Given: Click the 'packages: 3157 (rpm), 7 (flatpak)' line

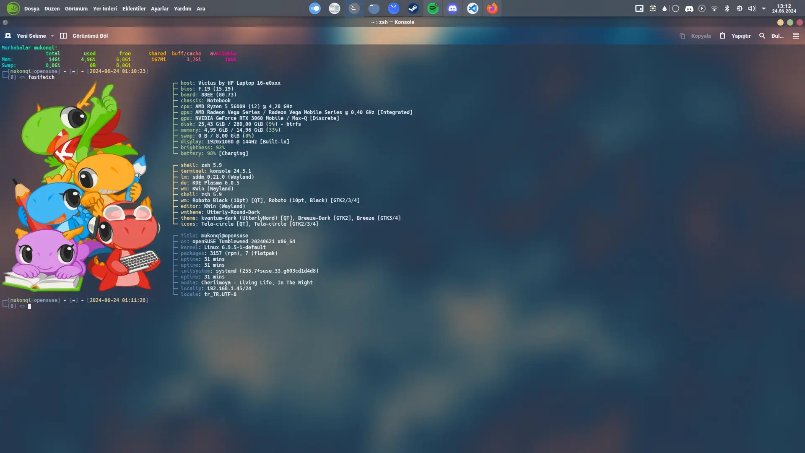Looking at the screenshot, I should 229,253.
